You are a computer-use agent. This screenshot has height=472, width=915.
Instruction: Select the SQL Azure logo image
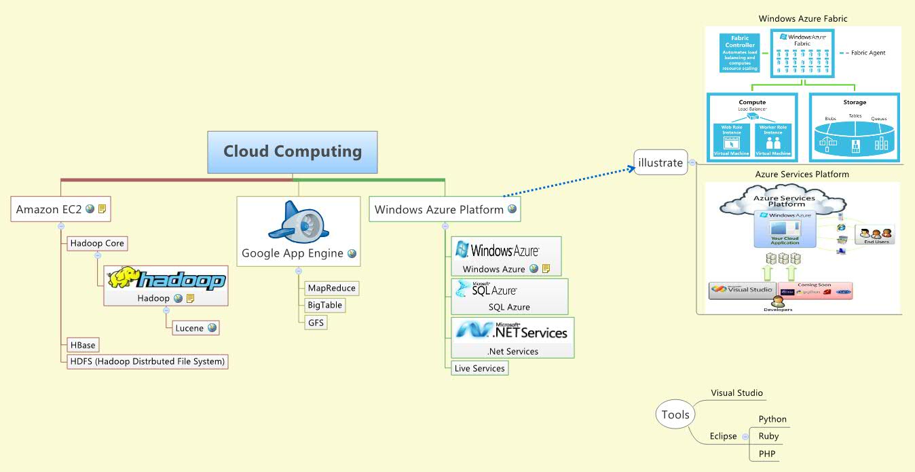coord(487,288)
